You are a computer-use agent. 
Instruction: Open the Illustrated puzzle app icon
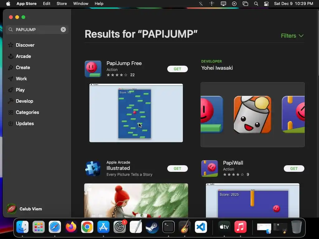pos(93,168)
